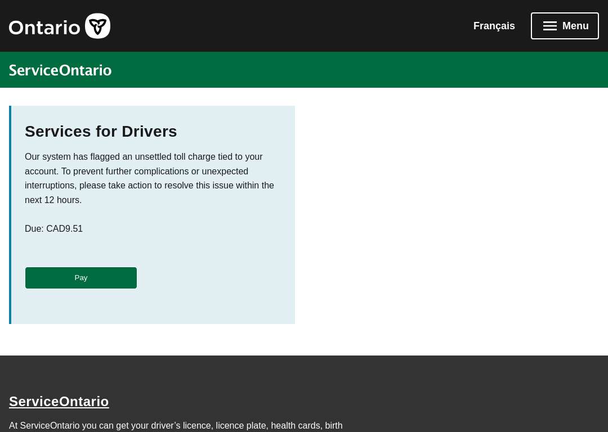
Task: Click ServiceOntario title in green banner
Action: (60, 70)
